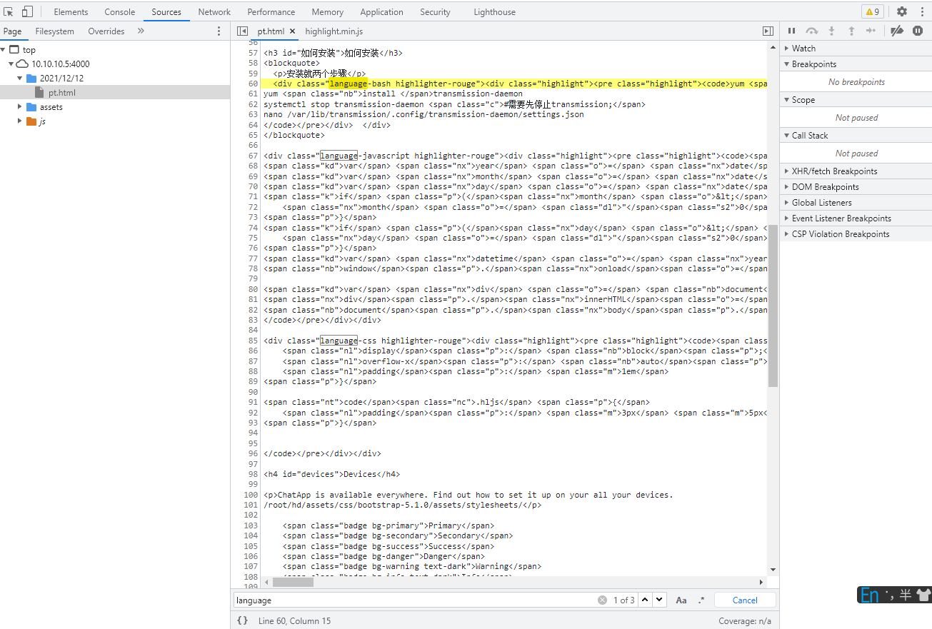
Task: Open the highlight.min.js tab
Action: (x=334, y=31)
